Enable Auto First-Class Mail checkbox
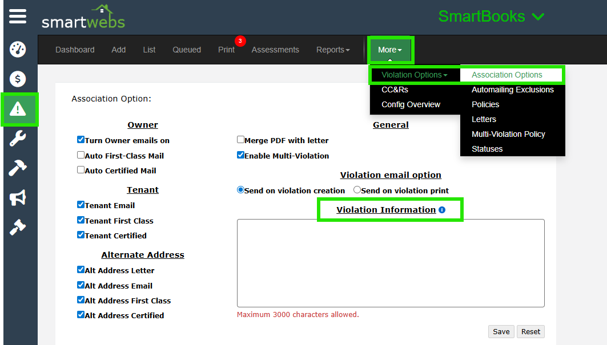 (x=81, y=155)
